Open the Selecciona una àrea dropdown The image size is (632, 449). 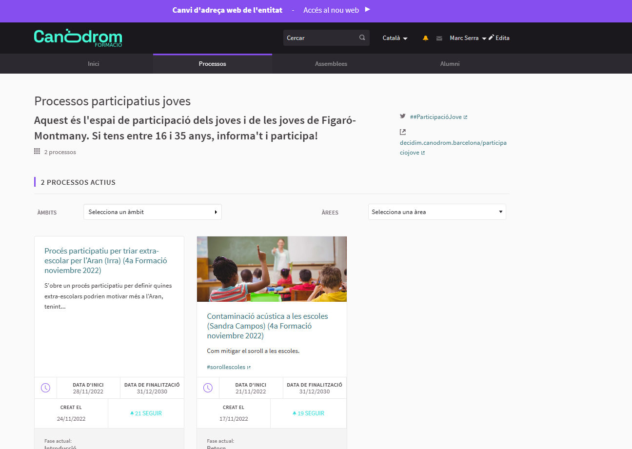(437, 212)
